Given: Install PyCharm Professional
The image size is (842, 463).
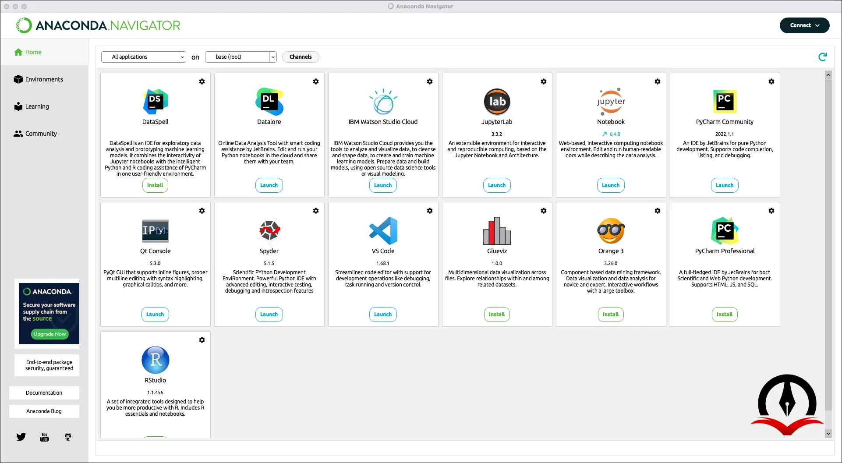Looking at the screenshot, I should click(725, 315).
